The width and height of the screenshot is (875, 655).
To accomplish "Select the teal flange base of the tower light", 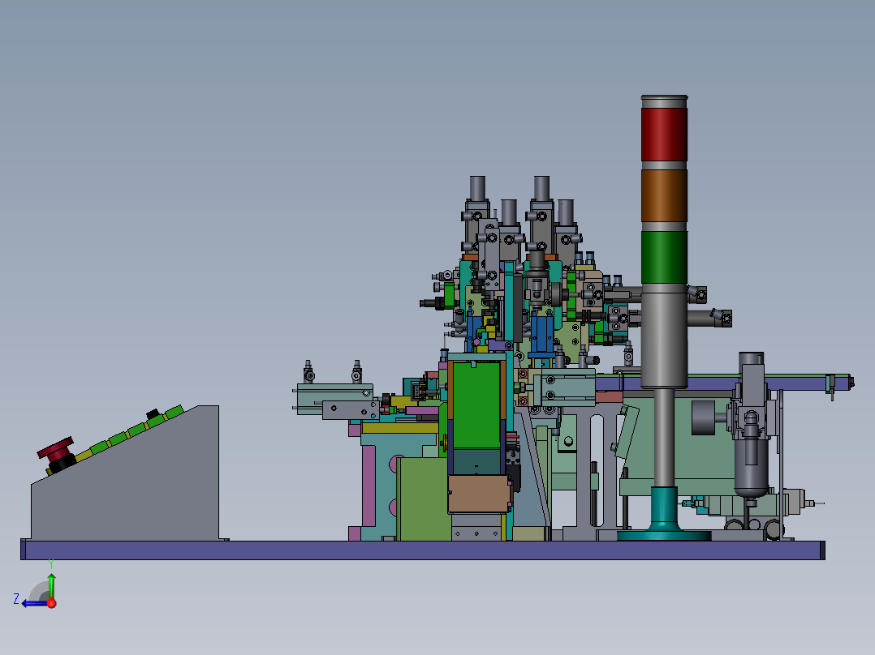I will 664,516.
